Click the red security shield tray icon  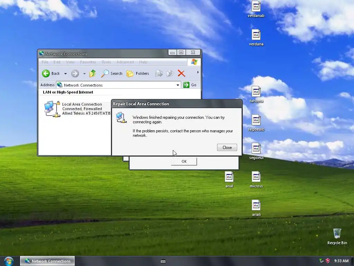pos(328,261)
